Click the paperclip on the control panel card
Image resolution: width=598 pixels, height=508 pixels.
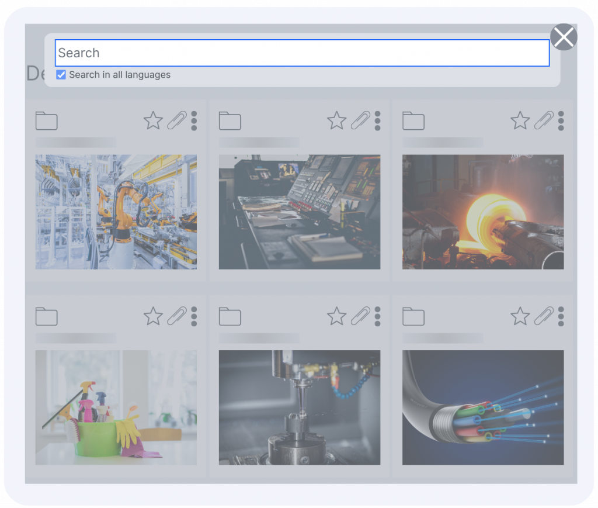click(x=360, y=121)
